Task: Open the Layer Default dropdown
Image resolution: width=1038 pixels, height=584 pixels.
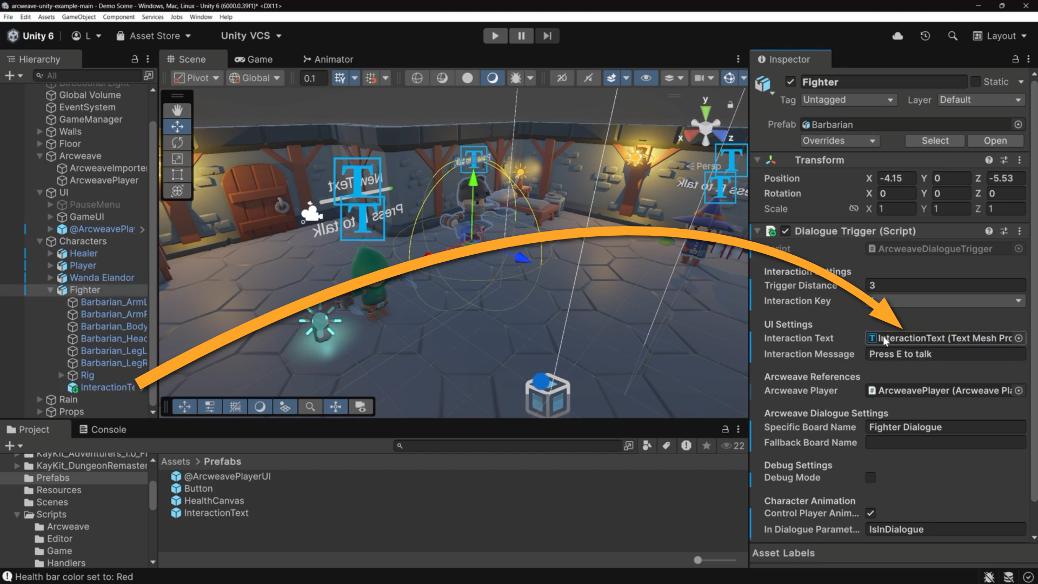Action: pyautogui.click(x=981, y=99)
